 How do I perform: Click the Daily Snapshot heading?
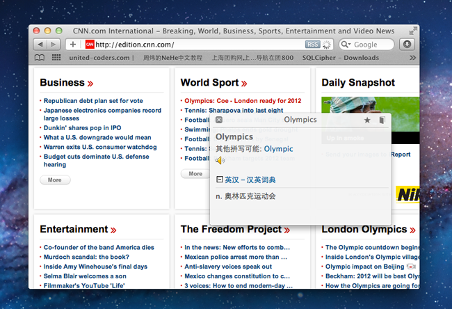358,83
